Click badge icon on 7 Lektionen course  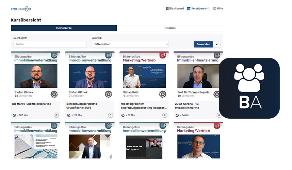(x=108, y=94)
